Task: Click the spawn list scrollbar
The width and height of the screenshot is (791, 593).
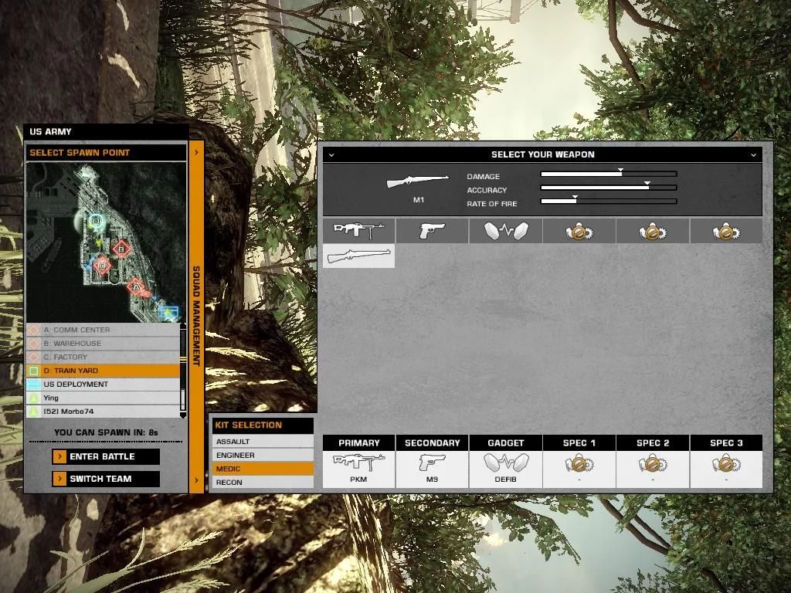Action: [x=182, y=371]
